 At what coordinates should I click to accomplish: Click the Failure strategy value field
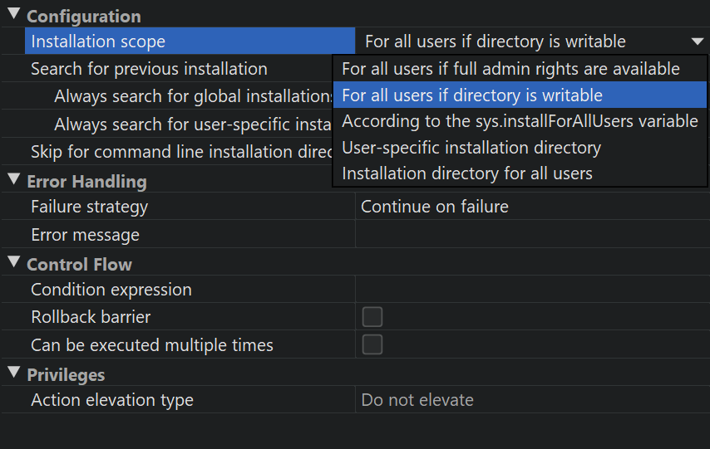point(530,207)
